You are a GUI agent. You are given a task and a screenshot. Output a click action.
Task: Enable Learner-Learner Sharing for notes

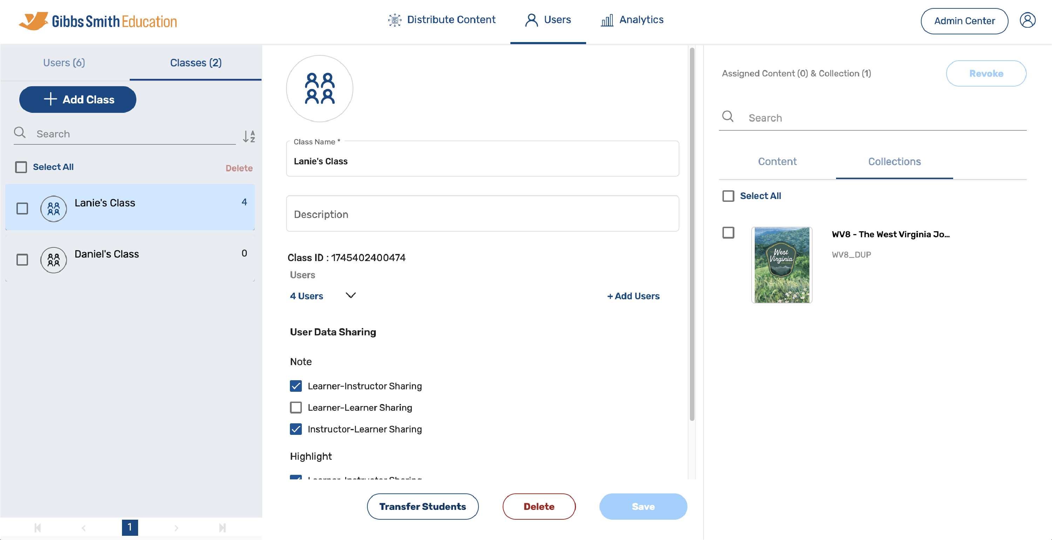coord(296,407)
